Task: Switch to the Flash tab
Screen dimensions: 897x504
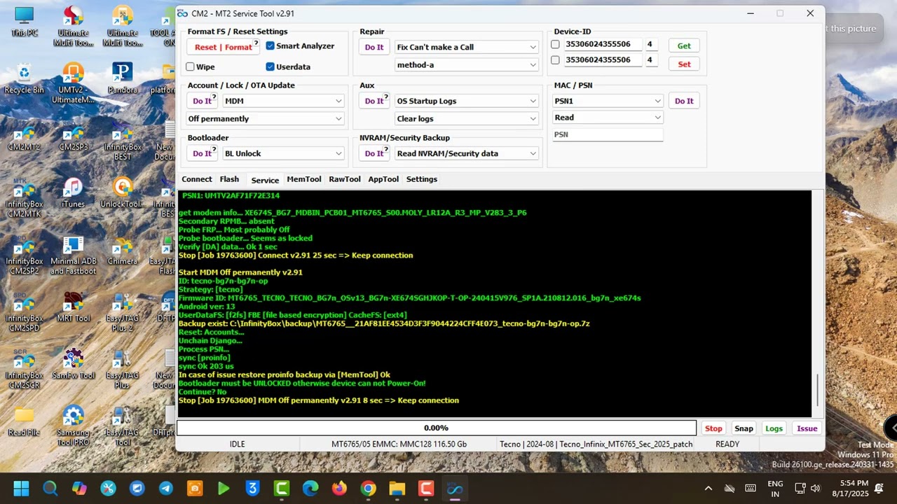Action: (229, 179)
